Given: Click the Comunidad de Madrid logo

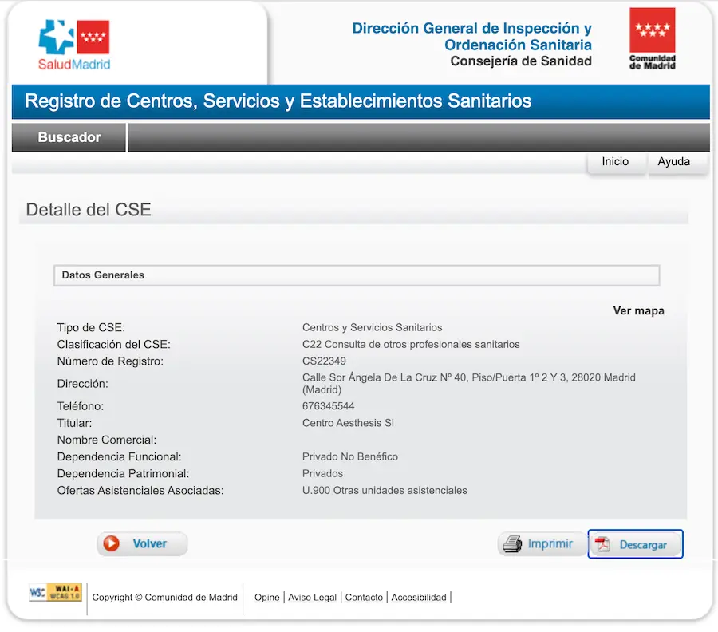Looking at the screenshot, I should pyautogui.click(x=652, y=38).
